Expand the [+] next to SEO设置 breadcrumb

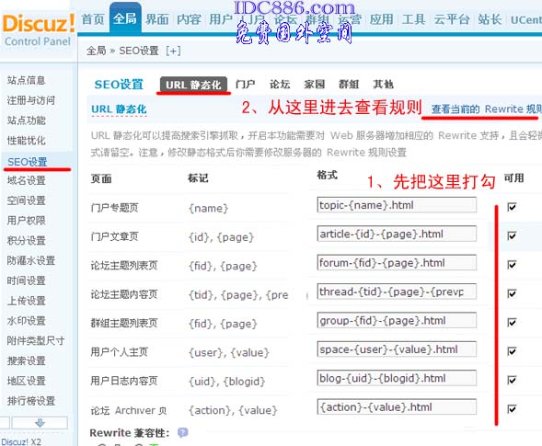[173, 51]
